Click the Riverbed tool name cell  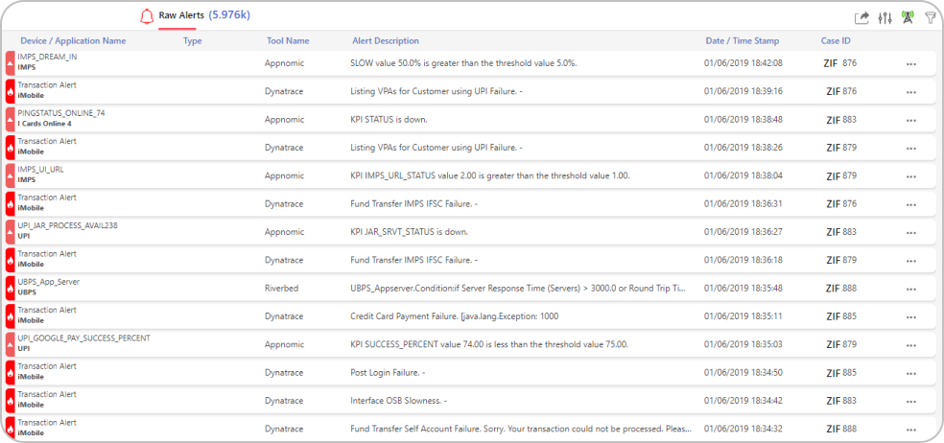282,289
